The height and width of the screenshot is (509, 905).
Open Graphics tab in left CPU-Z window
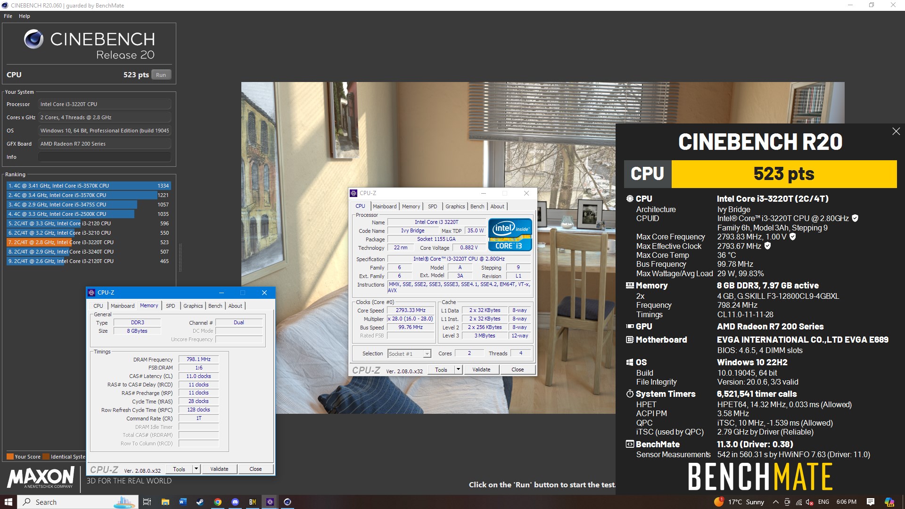tap(193, 306)
